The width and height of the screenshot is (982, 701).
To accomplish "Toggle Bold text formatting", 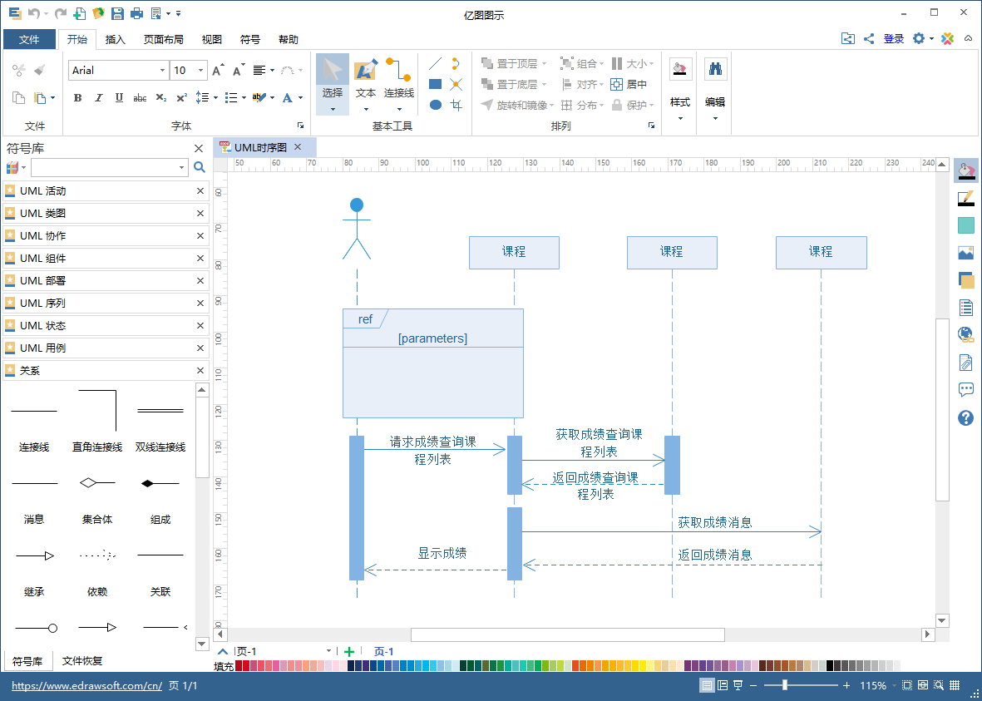I will tap(77, 98).
